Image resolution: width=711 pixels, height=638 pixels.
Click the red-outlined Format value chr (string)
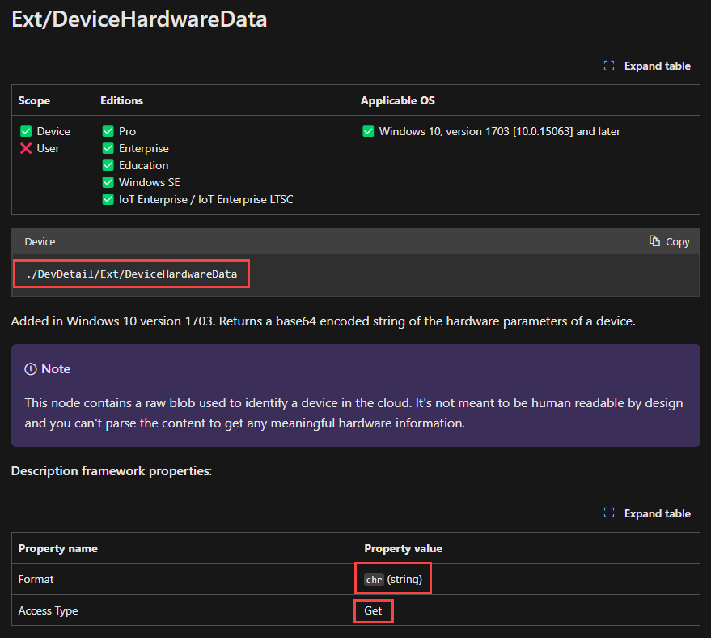pyautogui.click(x=393, y=579)
